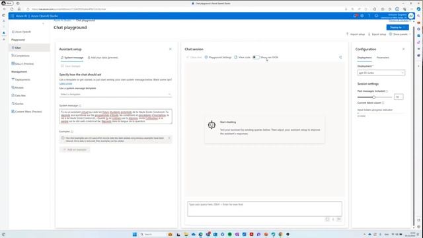Open the Deployment model dropdown
The width and height of the screenshot is (423, 238).
coord(381,73)
